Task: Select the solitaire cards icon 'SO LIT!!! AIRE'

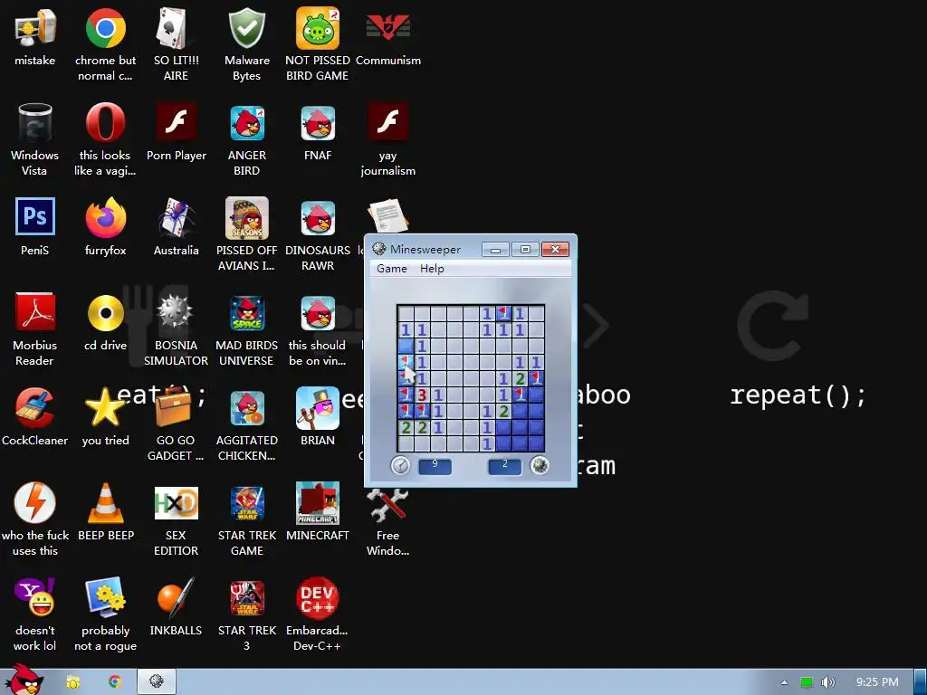Action: 176,44
